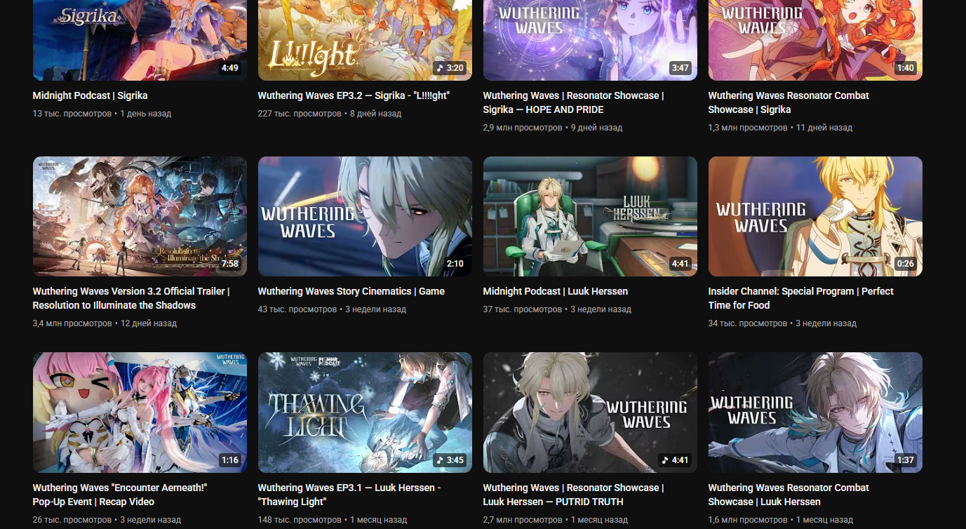
Task: Open the Luuk Herssen Midnight Podcast thumbnail
Action: [590, 216]
